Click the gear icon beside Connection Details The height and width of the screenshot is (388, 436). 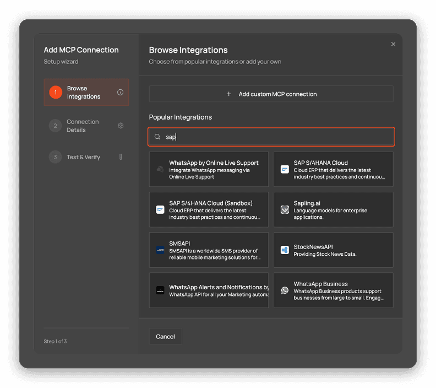(121, 126)
